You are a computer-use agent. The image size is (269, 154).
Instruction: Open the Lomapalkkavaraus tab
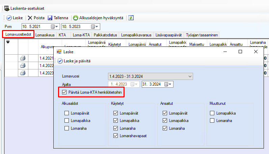click(136, 35)
